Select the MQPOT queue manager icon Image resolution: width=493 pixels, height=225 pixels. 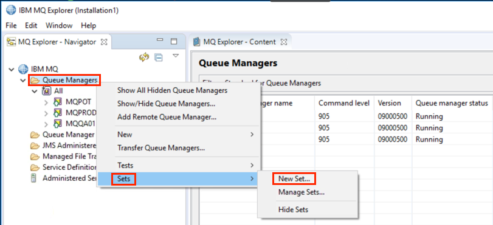[x=57, y=102]
